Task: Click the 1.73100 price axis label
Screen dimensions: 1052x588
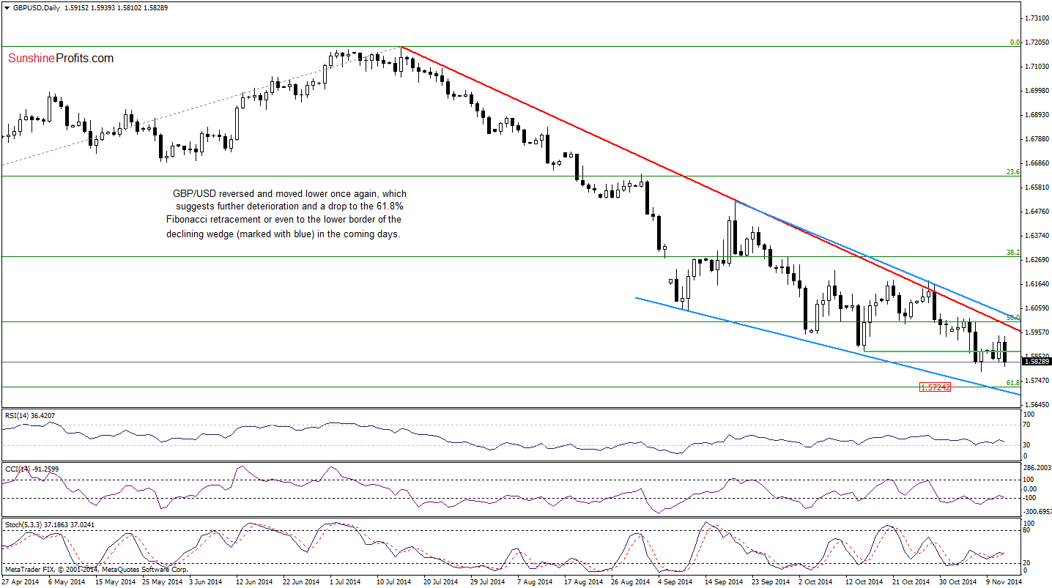Action: (x=1038, y=17)
